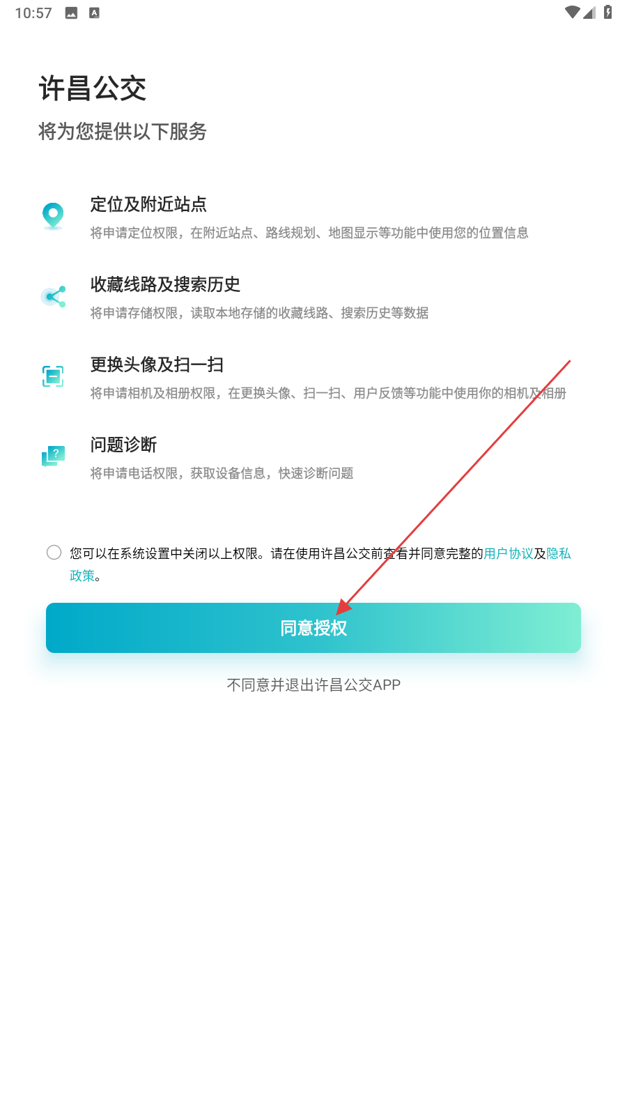Tap the 收藏线路及搜索历史 heading
The width and height of the screenshot is (627, 1115).
coord(165,284)
